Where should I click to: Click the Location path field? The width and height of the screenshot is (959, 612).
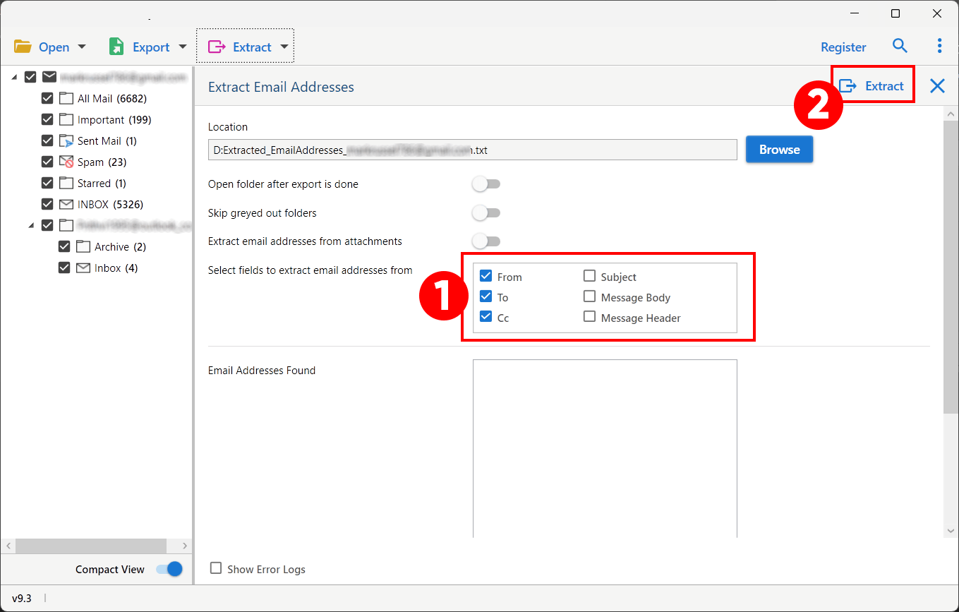point(472,150)
